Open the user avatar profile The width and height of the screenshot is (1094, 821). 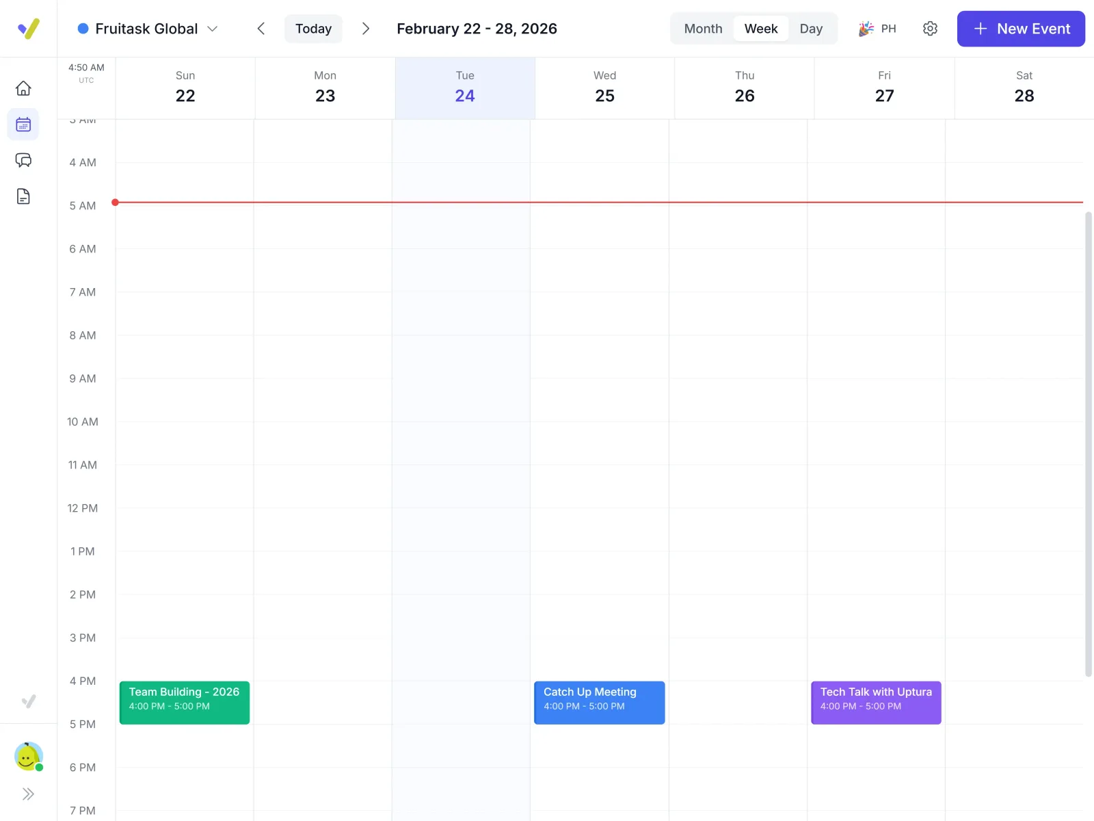(x=29, y=757)
